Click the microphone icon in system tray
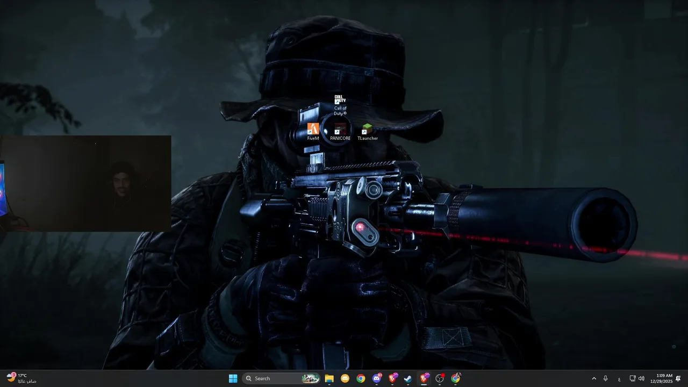This screenshot has height=387, width=688. click(x=606, y=378)
